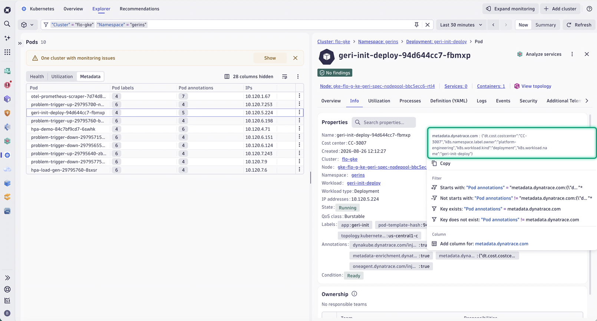Sort by the Pod labels column header
Screen dimensions: 597x321
coord(123,88)
